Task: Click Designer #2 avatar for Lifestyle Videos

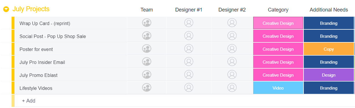Action: [232, 88]
